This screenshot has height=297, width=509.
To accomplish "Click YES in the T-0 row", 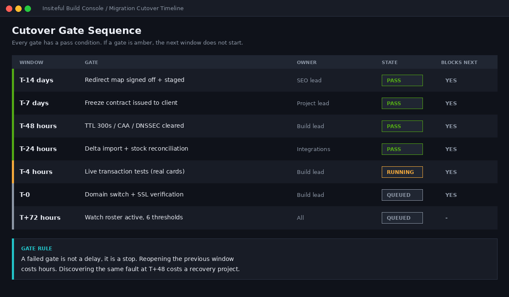I will 451,195.
